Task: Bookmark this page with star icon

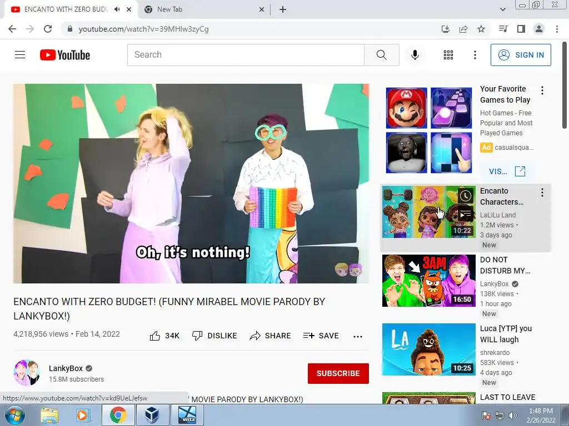Action: pyautogui.click(x=481, y=29)
